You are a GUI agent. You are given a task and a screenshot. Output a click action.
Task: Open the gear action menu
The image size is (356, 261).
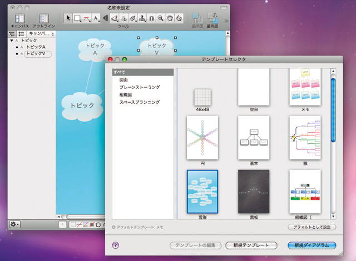(15, 224)
